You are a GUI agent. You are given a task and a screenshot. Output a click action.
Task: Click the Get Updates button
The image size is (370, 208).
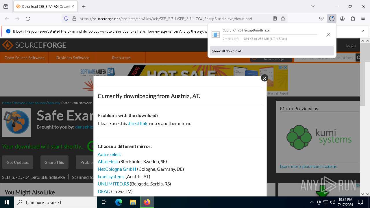click(18, 162)
